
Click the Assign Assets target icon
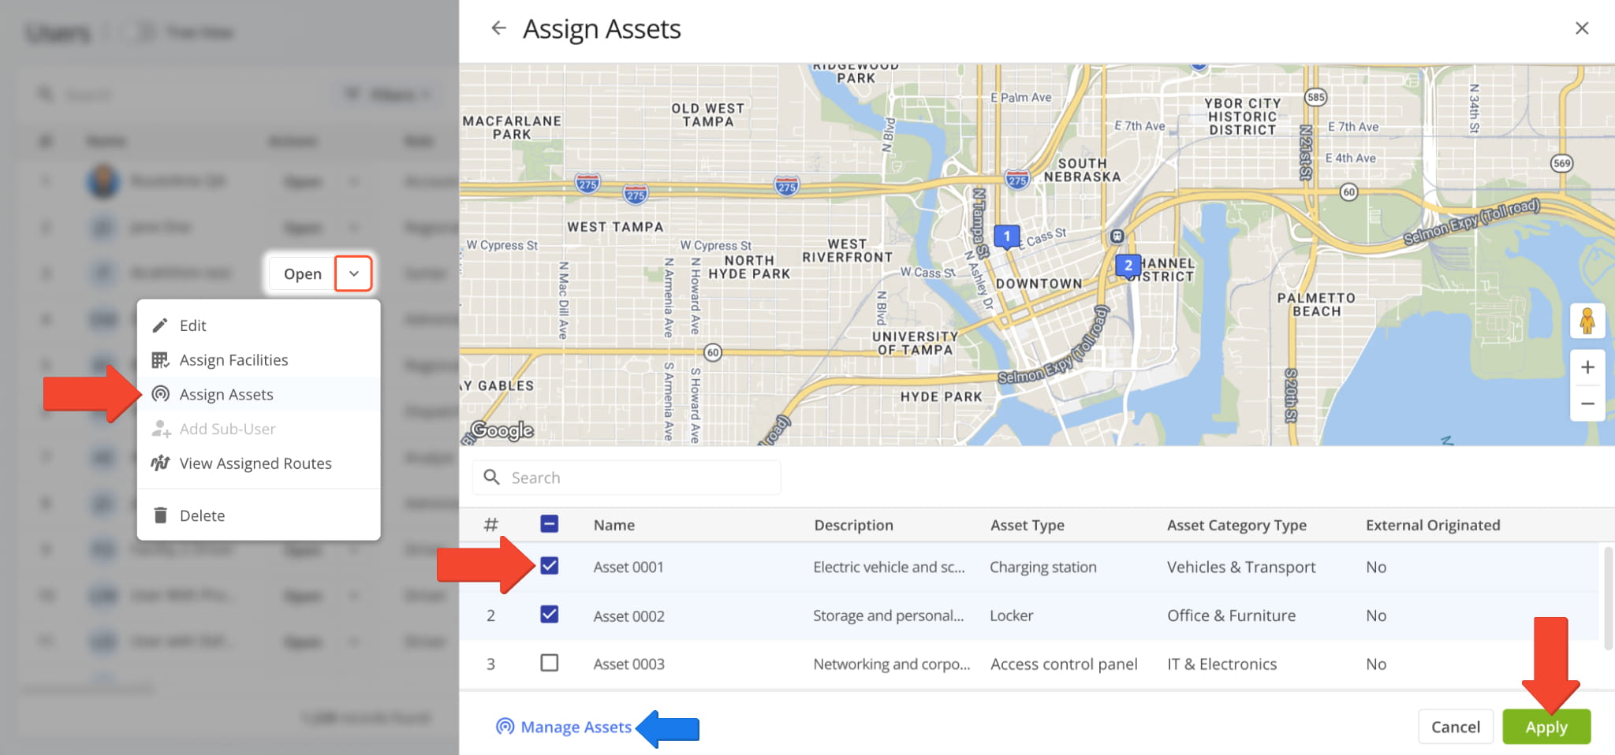click(160, 394)
